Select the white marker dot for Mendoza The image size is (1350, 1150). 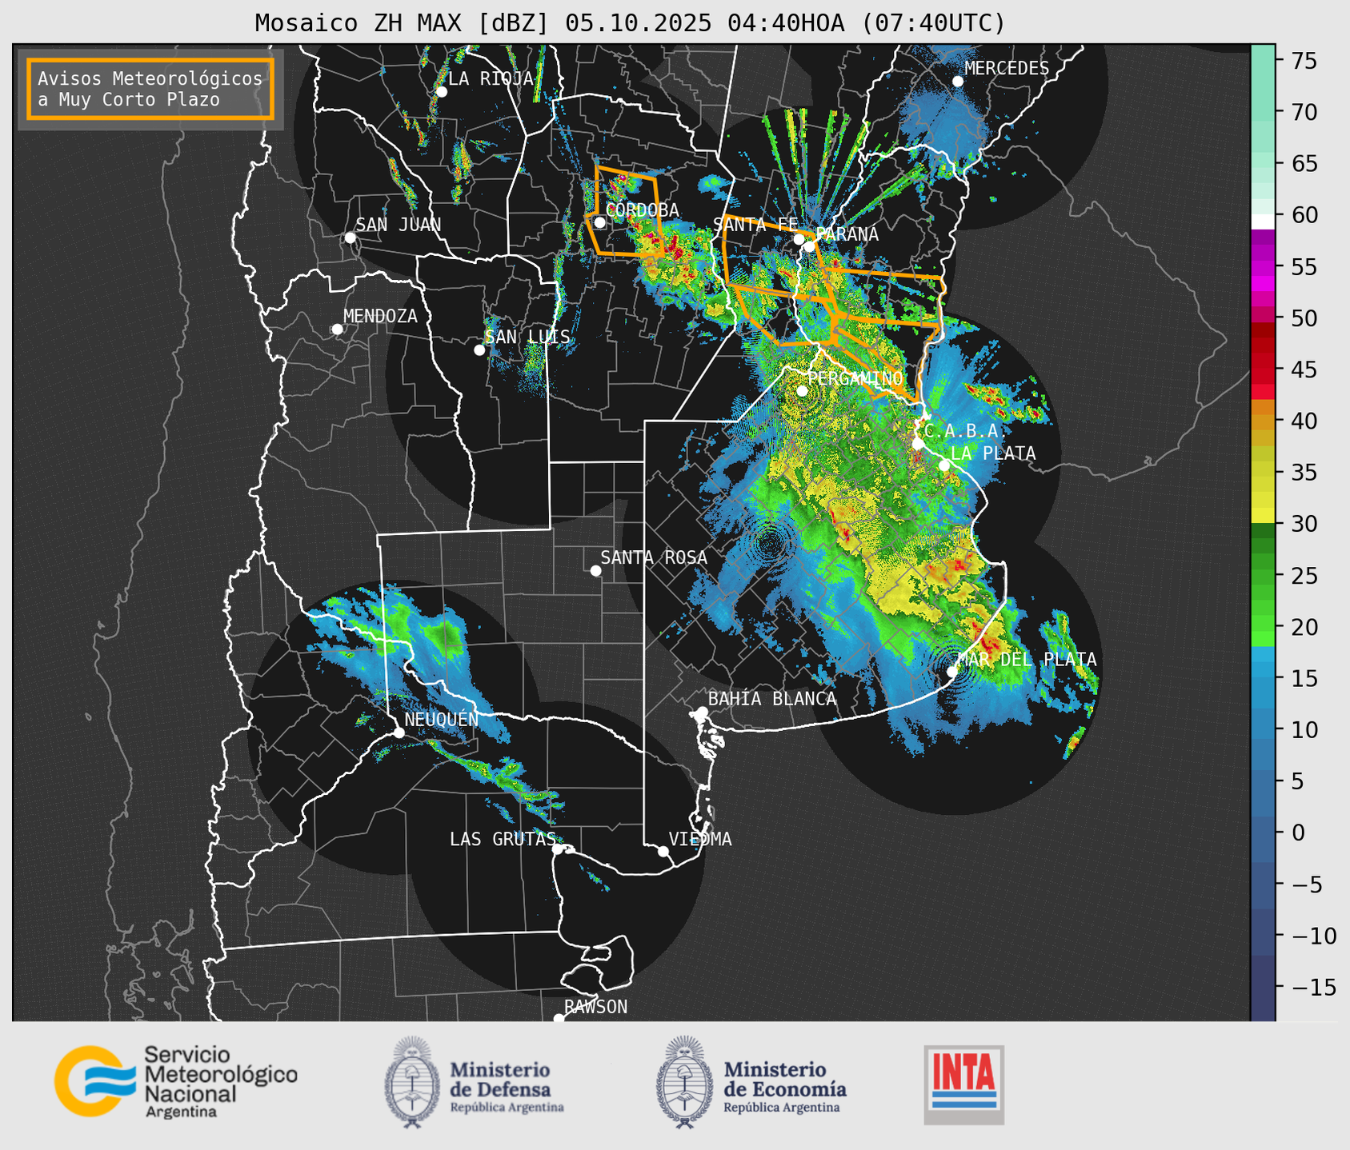[x=337, y=329]
